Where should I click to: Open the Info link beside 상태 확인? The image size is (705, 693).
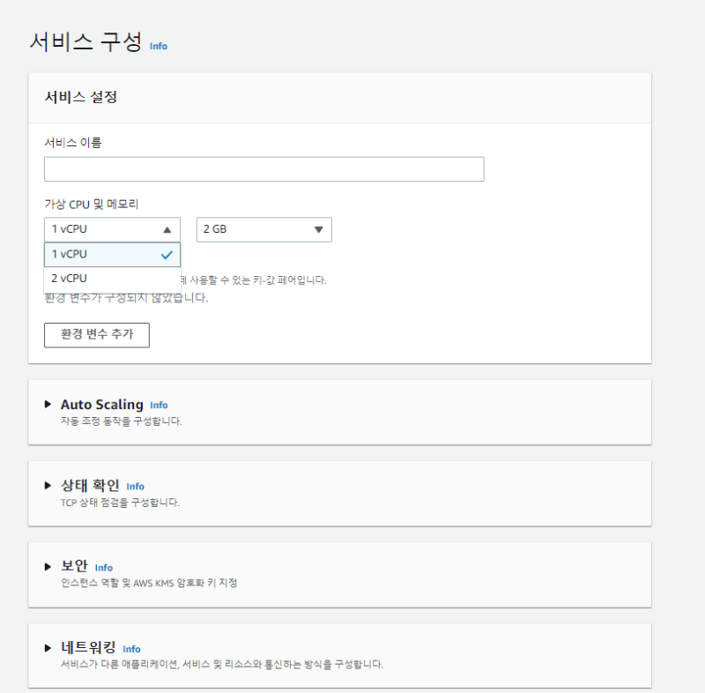click(135, 487)
